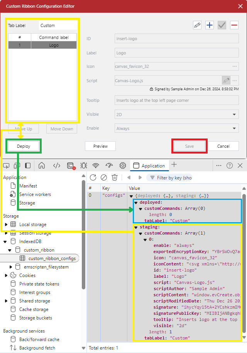Switch to the Application tab
Viewport: 247px width, 353px height.
149,166
